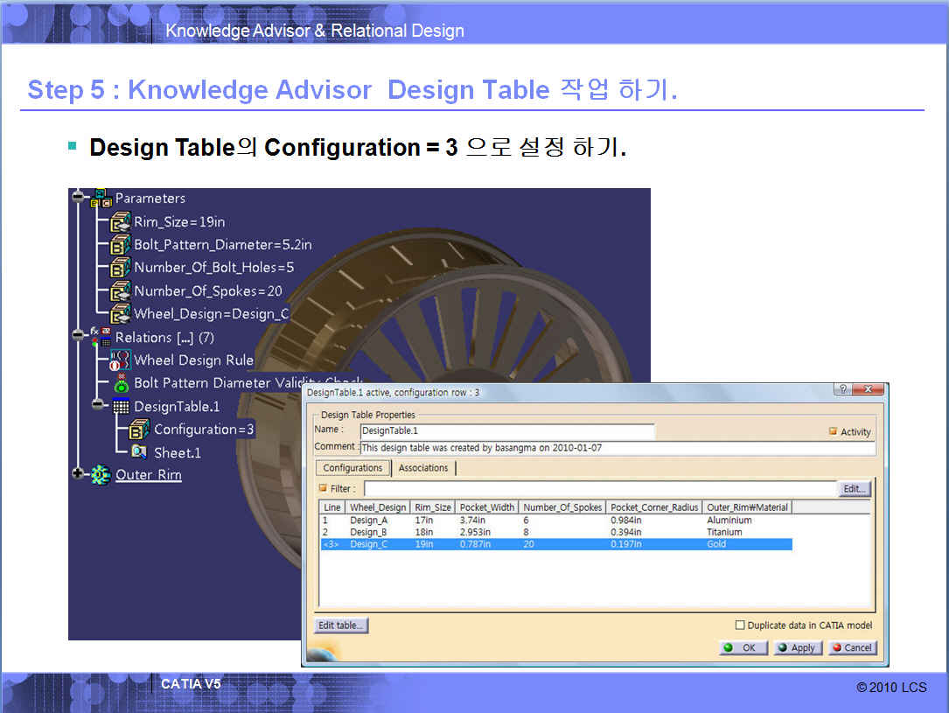Click the Configuration=3 parameter icon
The image size is (949, 713).
(x=139, y=430)
